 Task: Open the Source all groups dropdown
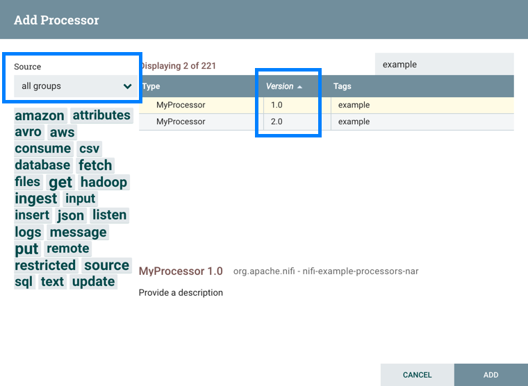coord(73,86)
